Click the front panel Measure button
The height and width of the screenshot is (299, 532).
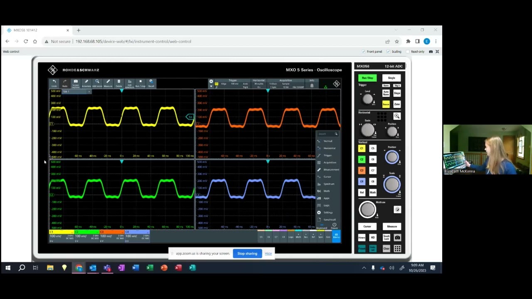pyautogui.click(x=392, y=226)
